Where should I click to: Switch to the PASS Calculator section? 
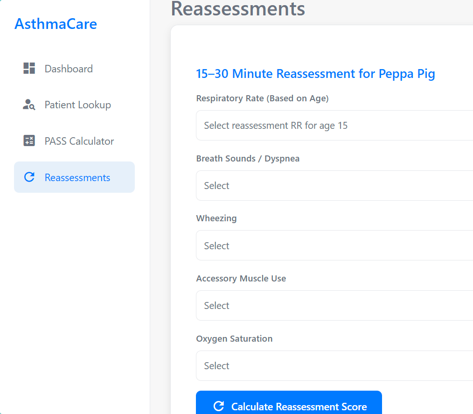coord(79,140)
